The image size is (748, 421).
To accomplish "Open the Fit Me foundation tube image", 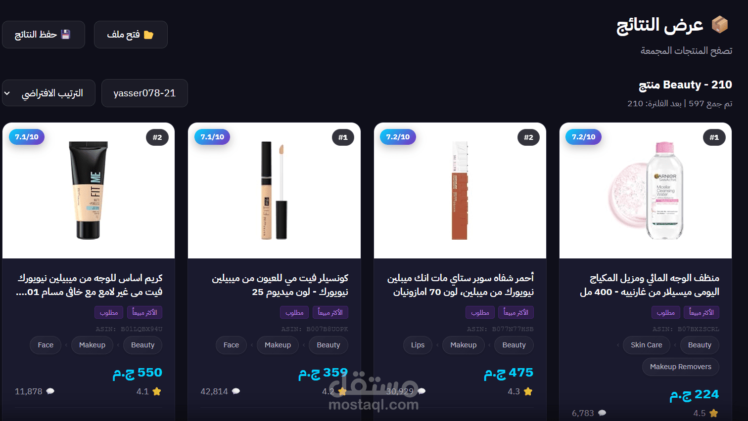I will (89, 191).
